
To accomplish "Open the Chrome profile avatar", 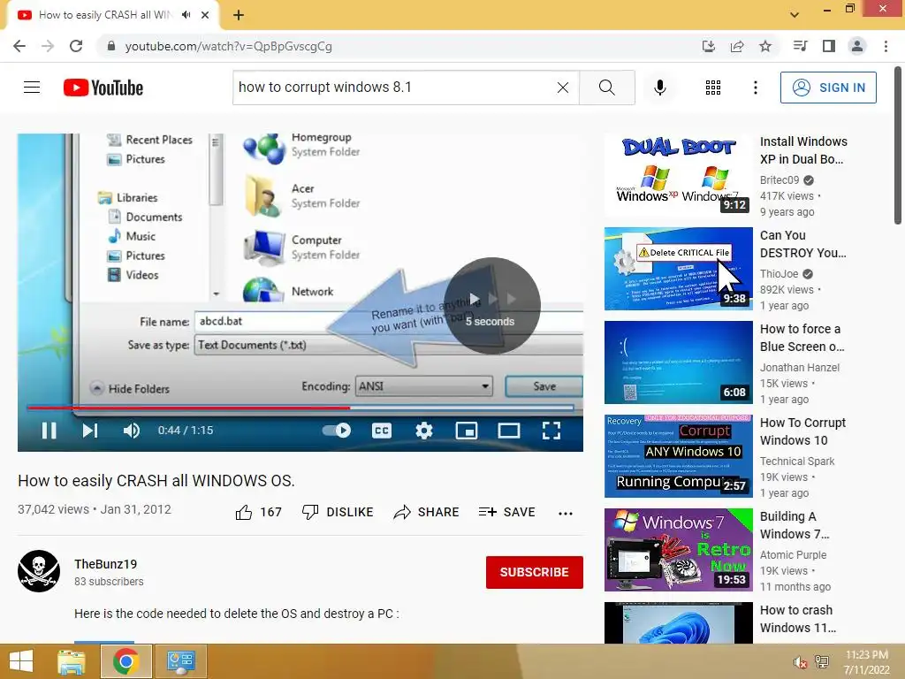I will 857,46.
